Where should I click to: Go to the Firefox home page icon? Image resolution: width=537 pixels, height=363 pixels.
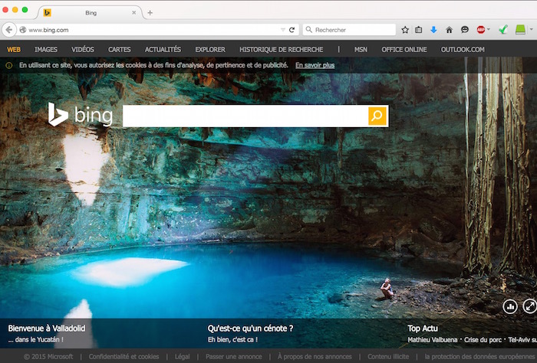[449, 30]
